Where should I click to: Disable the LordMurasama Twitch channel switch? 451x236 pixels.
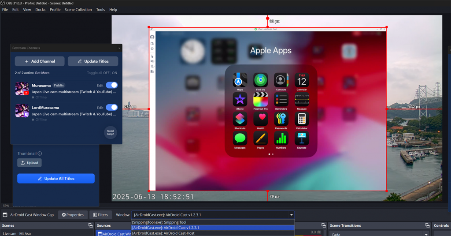coord(111,107)
